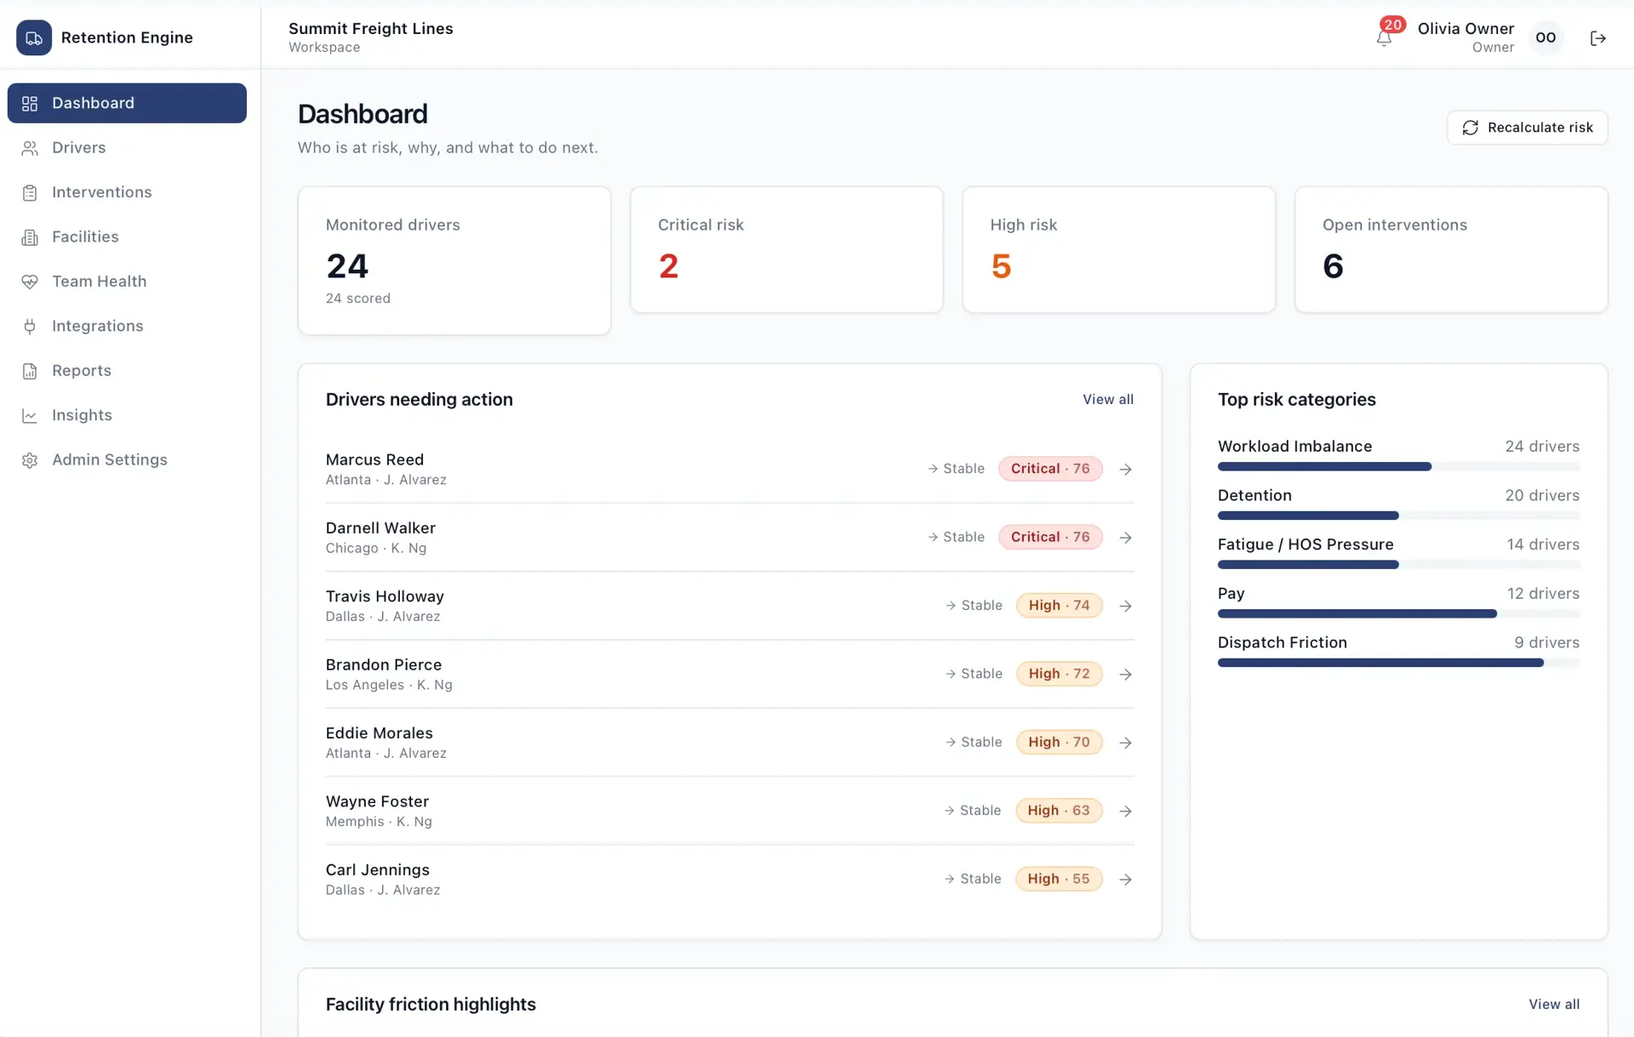This screenshot has height=1037, width=1634.
Task: Click the High · 70 risk badge
Action: click(x=1059, y=742)
